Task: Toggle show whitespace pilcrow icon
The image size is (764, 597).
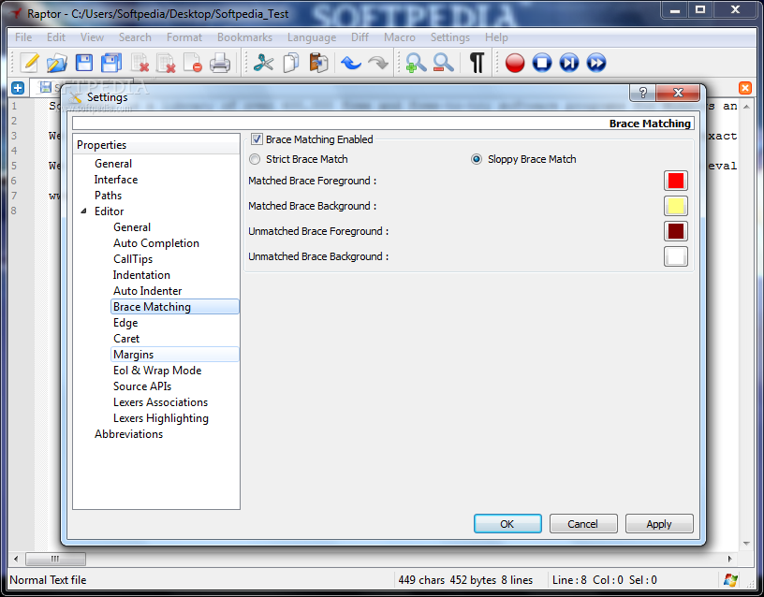Action: point(477,63)
